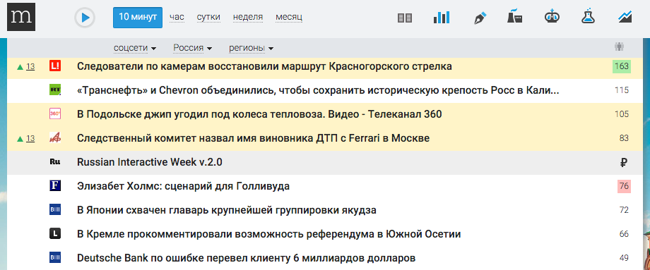Expand the Россия dropdown
Viewport: 650px width, 270px height.
[x=193, y=48]
